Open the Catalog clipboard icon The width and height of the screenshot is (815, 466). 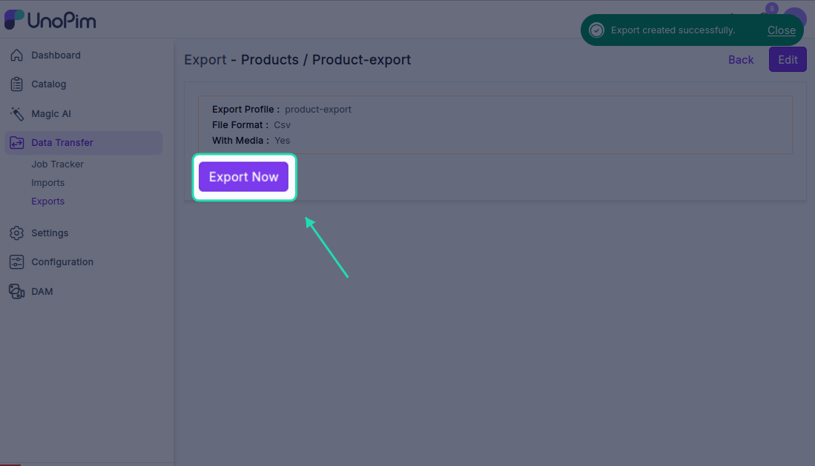click(x=16, y=84)
